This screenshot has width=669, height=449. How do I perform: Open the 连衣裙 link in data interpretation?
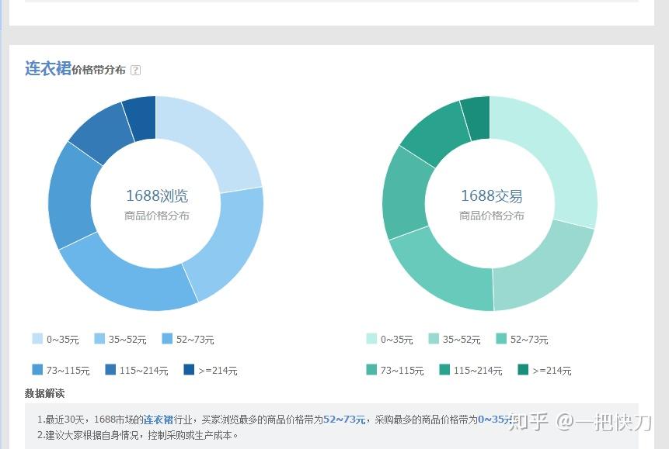[x=158, y=420]
